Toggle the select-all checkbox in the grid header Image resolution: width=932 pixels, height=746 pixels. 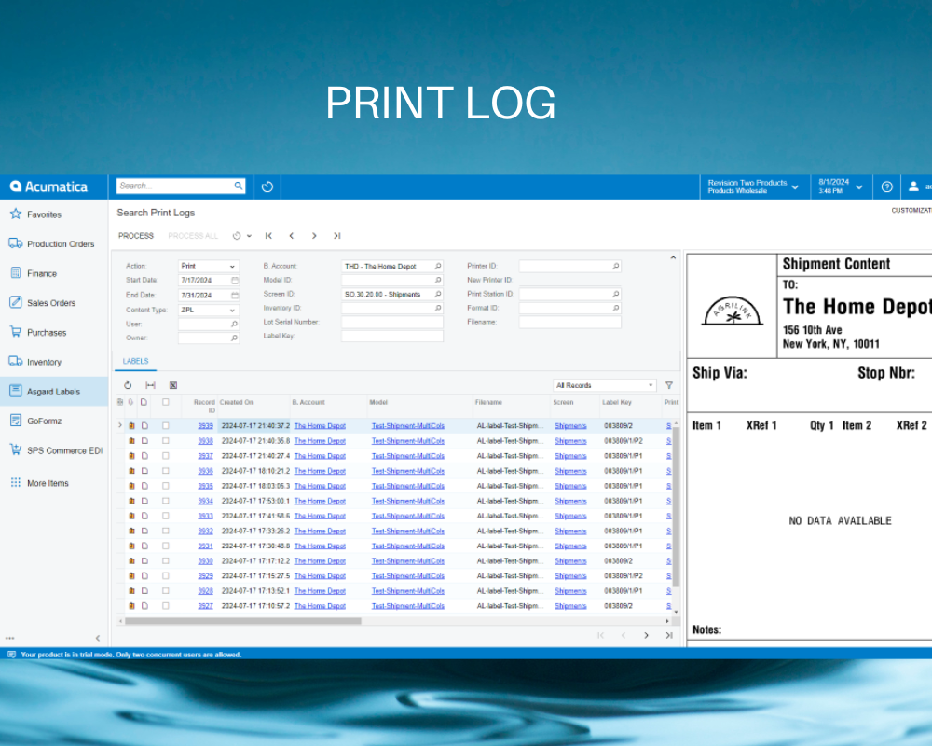point(166,402)
